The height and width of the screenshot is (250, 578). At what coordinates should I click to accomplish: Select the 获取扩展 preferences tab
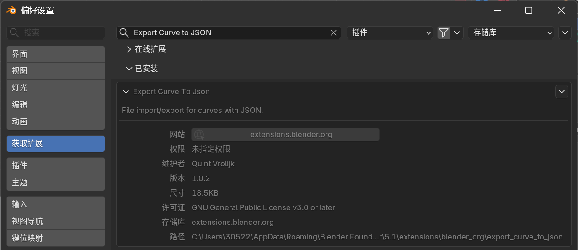(56, 144)
